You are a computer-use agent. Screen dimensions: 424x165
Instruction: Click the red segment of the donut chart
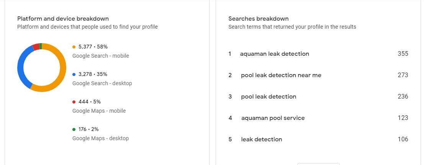pos(36,47)
